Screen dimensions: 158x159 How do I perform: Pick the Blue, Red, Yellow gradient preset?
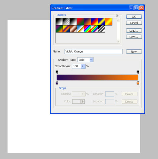[94, 22]
